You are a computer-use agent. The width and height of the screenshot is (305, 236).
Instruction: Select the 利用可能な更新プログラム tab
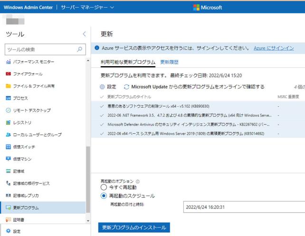pos(128,62)
